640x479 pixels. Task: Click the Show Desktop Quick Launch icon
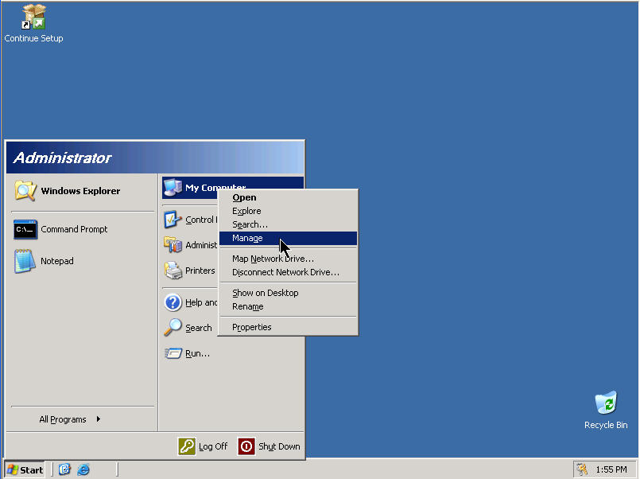click(x=64, y=469)
